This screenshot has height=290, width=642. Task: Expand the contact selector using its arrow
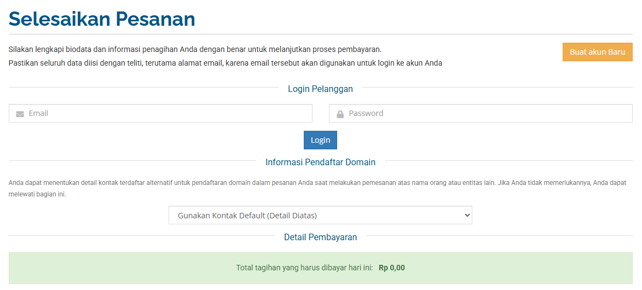[467, 215]
